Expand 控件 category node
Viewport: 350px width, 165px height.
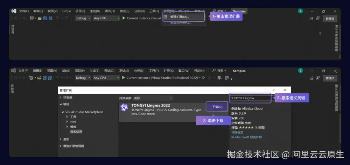67,122
